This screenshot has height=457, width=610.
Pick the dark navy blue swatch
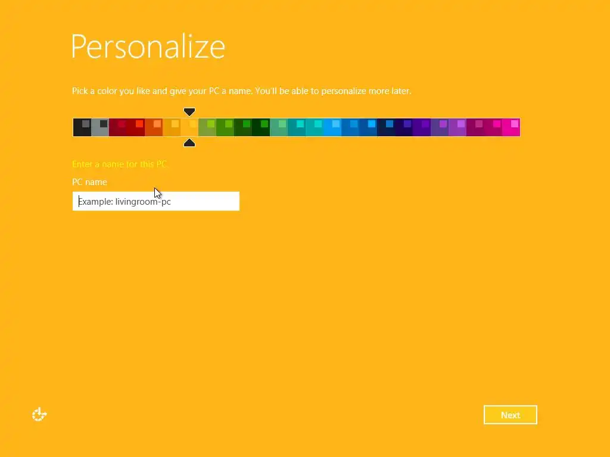(x=386, y=127)
